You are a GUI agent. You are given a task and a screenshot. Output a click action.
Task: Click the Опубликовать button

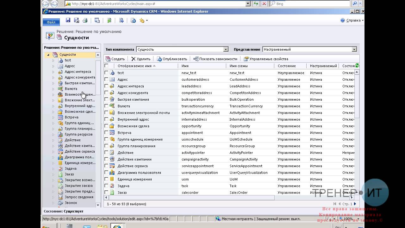point(172,59)
